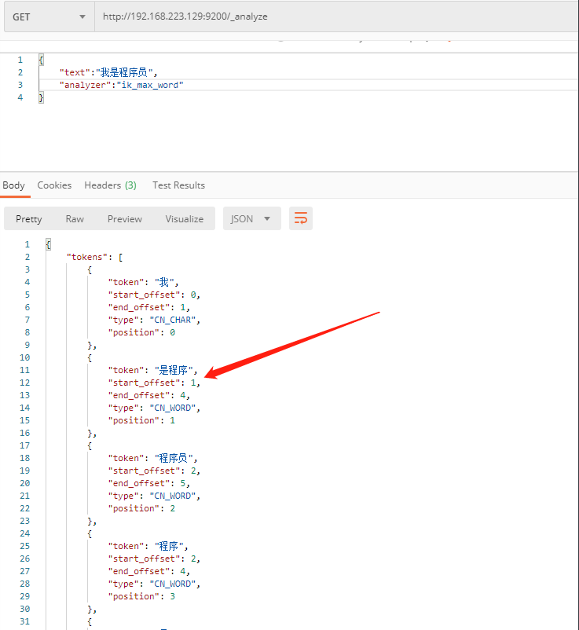
Task: Switch to the Body response tab
Action: pos(13,185)
